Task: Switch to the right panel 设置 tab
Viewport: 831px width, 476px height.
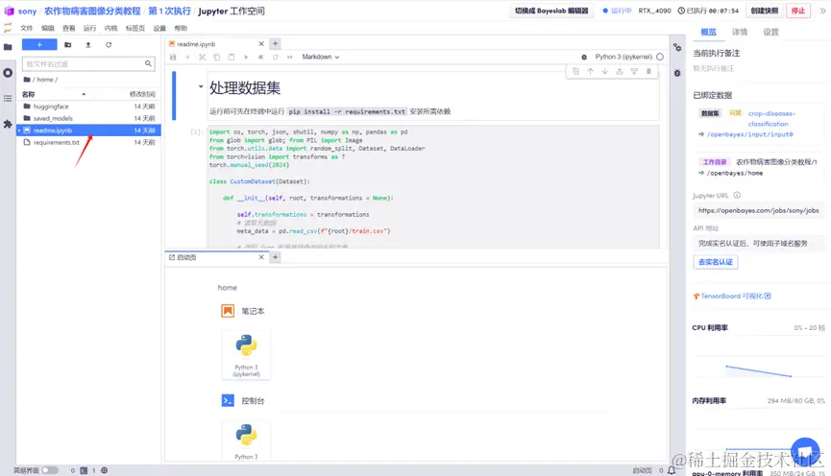Action: click(770, 33)
